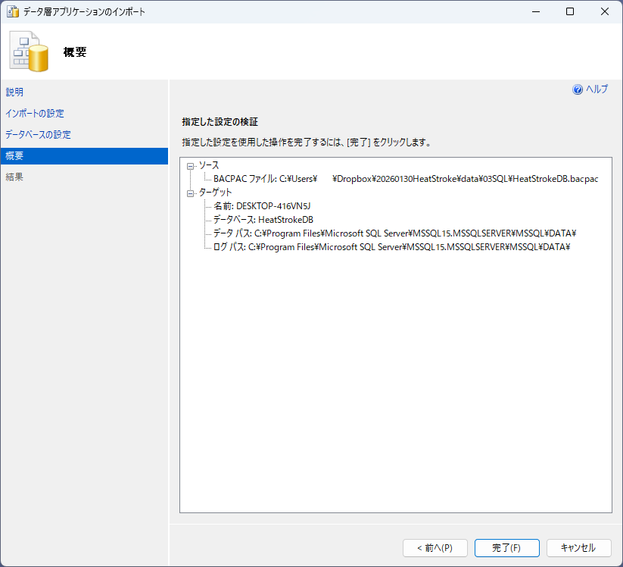Viewport: 623px width, 567px height.
Task: Open the 説明 page in sidebar
Action: 14,92
